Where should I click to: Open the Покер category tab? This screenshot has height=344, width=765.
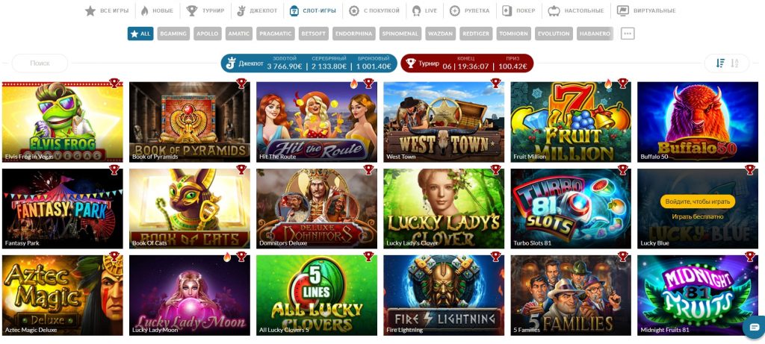click(x=518, y=10)
